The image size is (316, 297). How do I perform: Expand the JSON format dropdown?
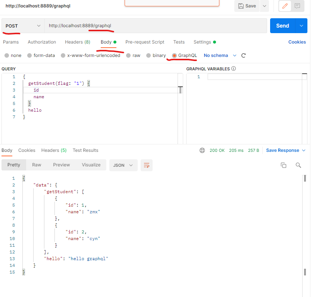pyautogui.click(x=123, y=165)
